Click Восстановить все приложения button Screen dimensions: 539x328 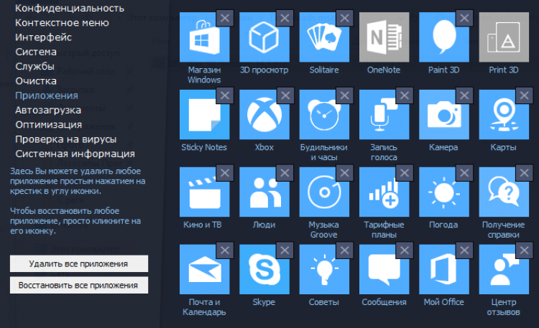click(79, 286)
